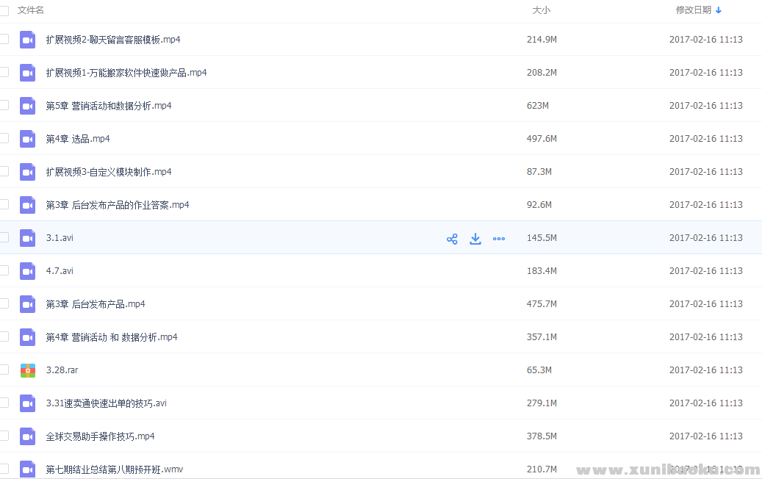
Task: Click the share icon on the 3.1.avi row
Action: (x=452, y=239)
